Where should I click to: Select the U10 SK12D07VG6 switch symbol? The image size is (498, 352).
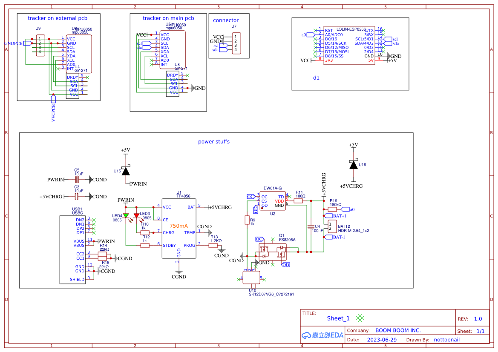tap(251, 278)
